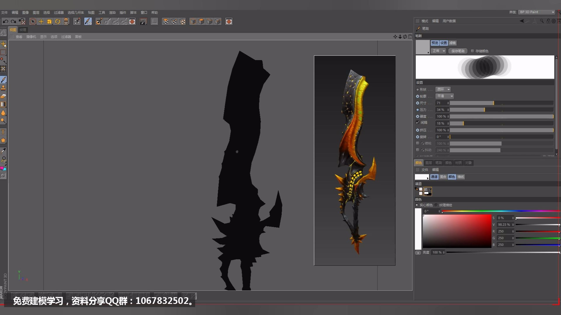Image resolution: width=561 pixels, height=315 pixels.
Task: Enable the 存储颜色 checkbox
Action: click(472, 51)
